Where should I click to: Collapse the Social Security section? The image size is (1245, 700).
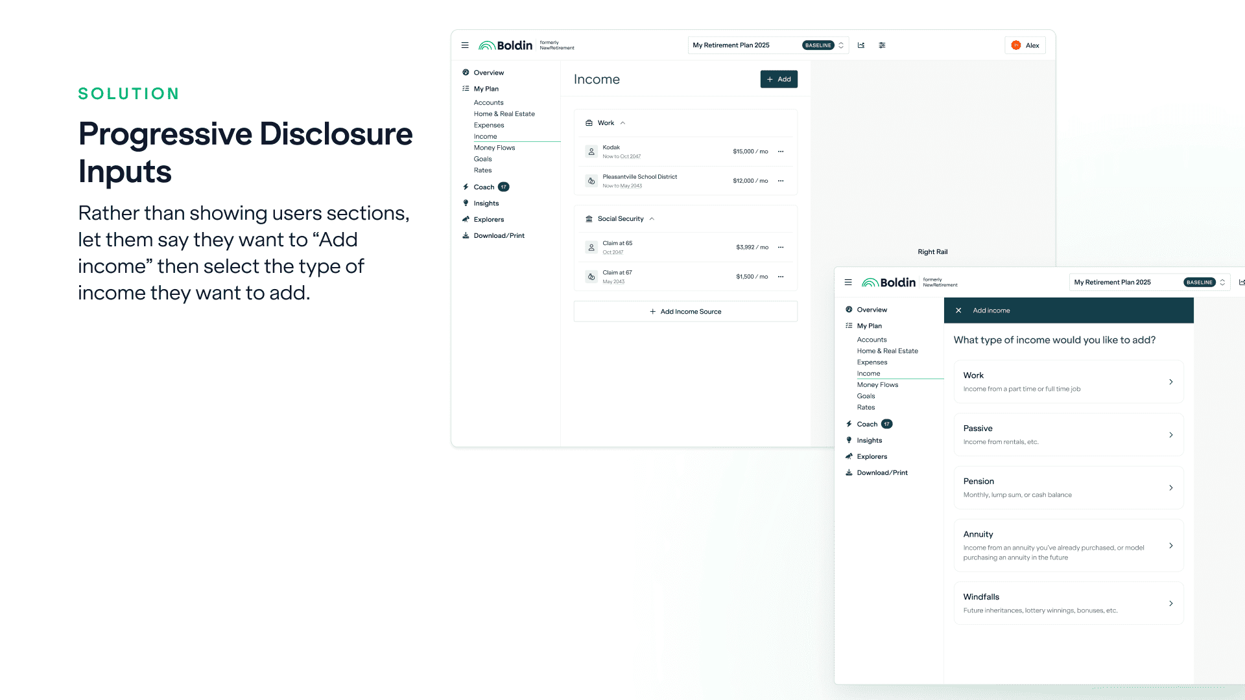(x=652, y=219)
